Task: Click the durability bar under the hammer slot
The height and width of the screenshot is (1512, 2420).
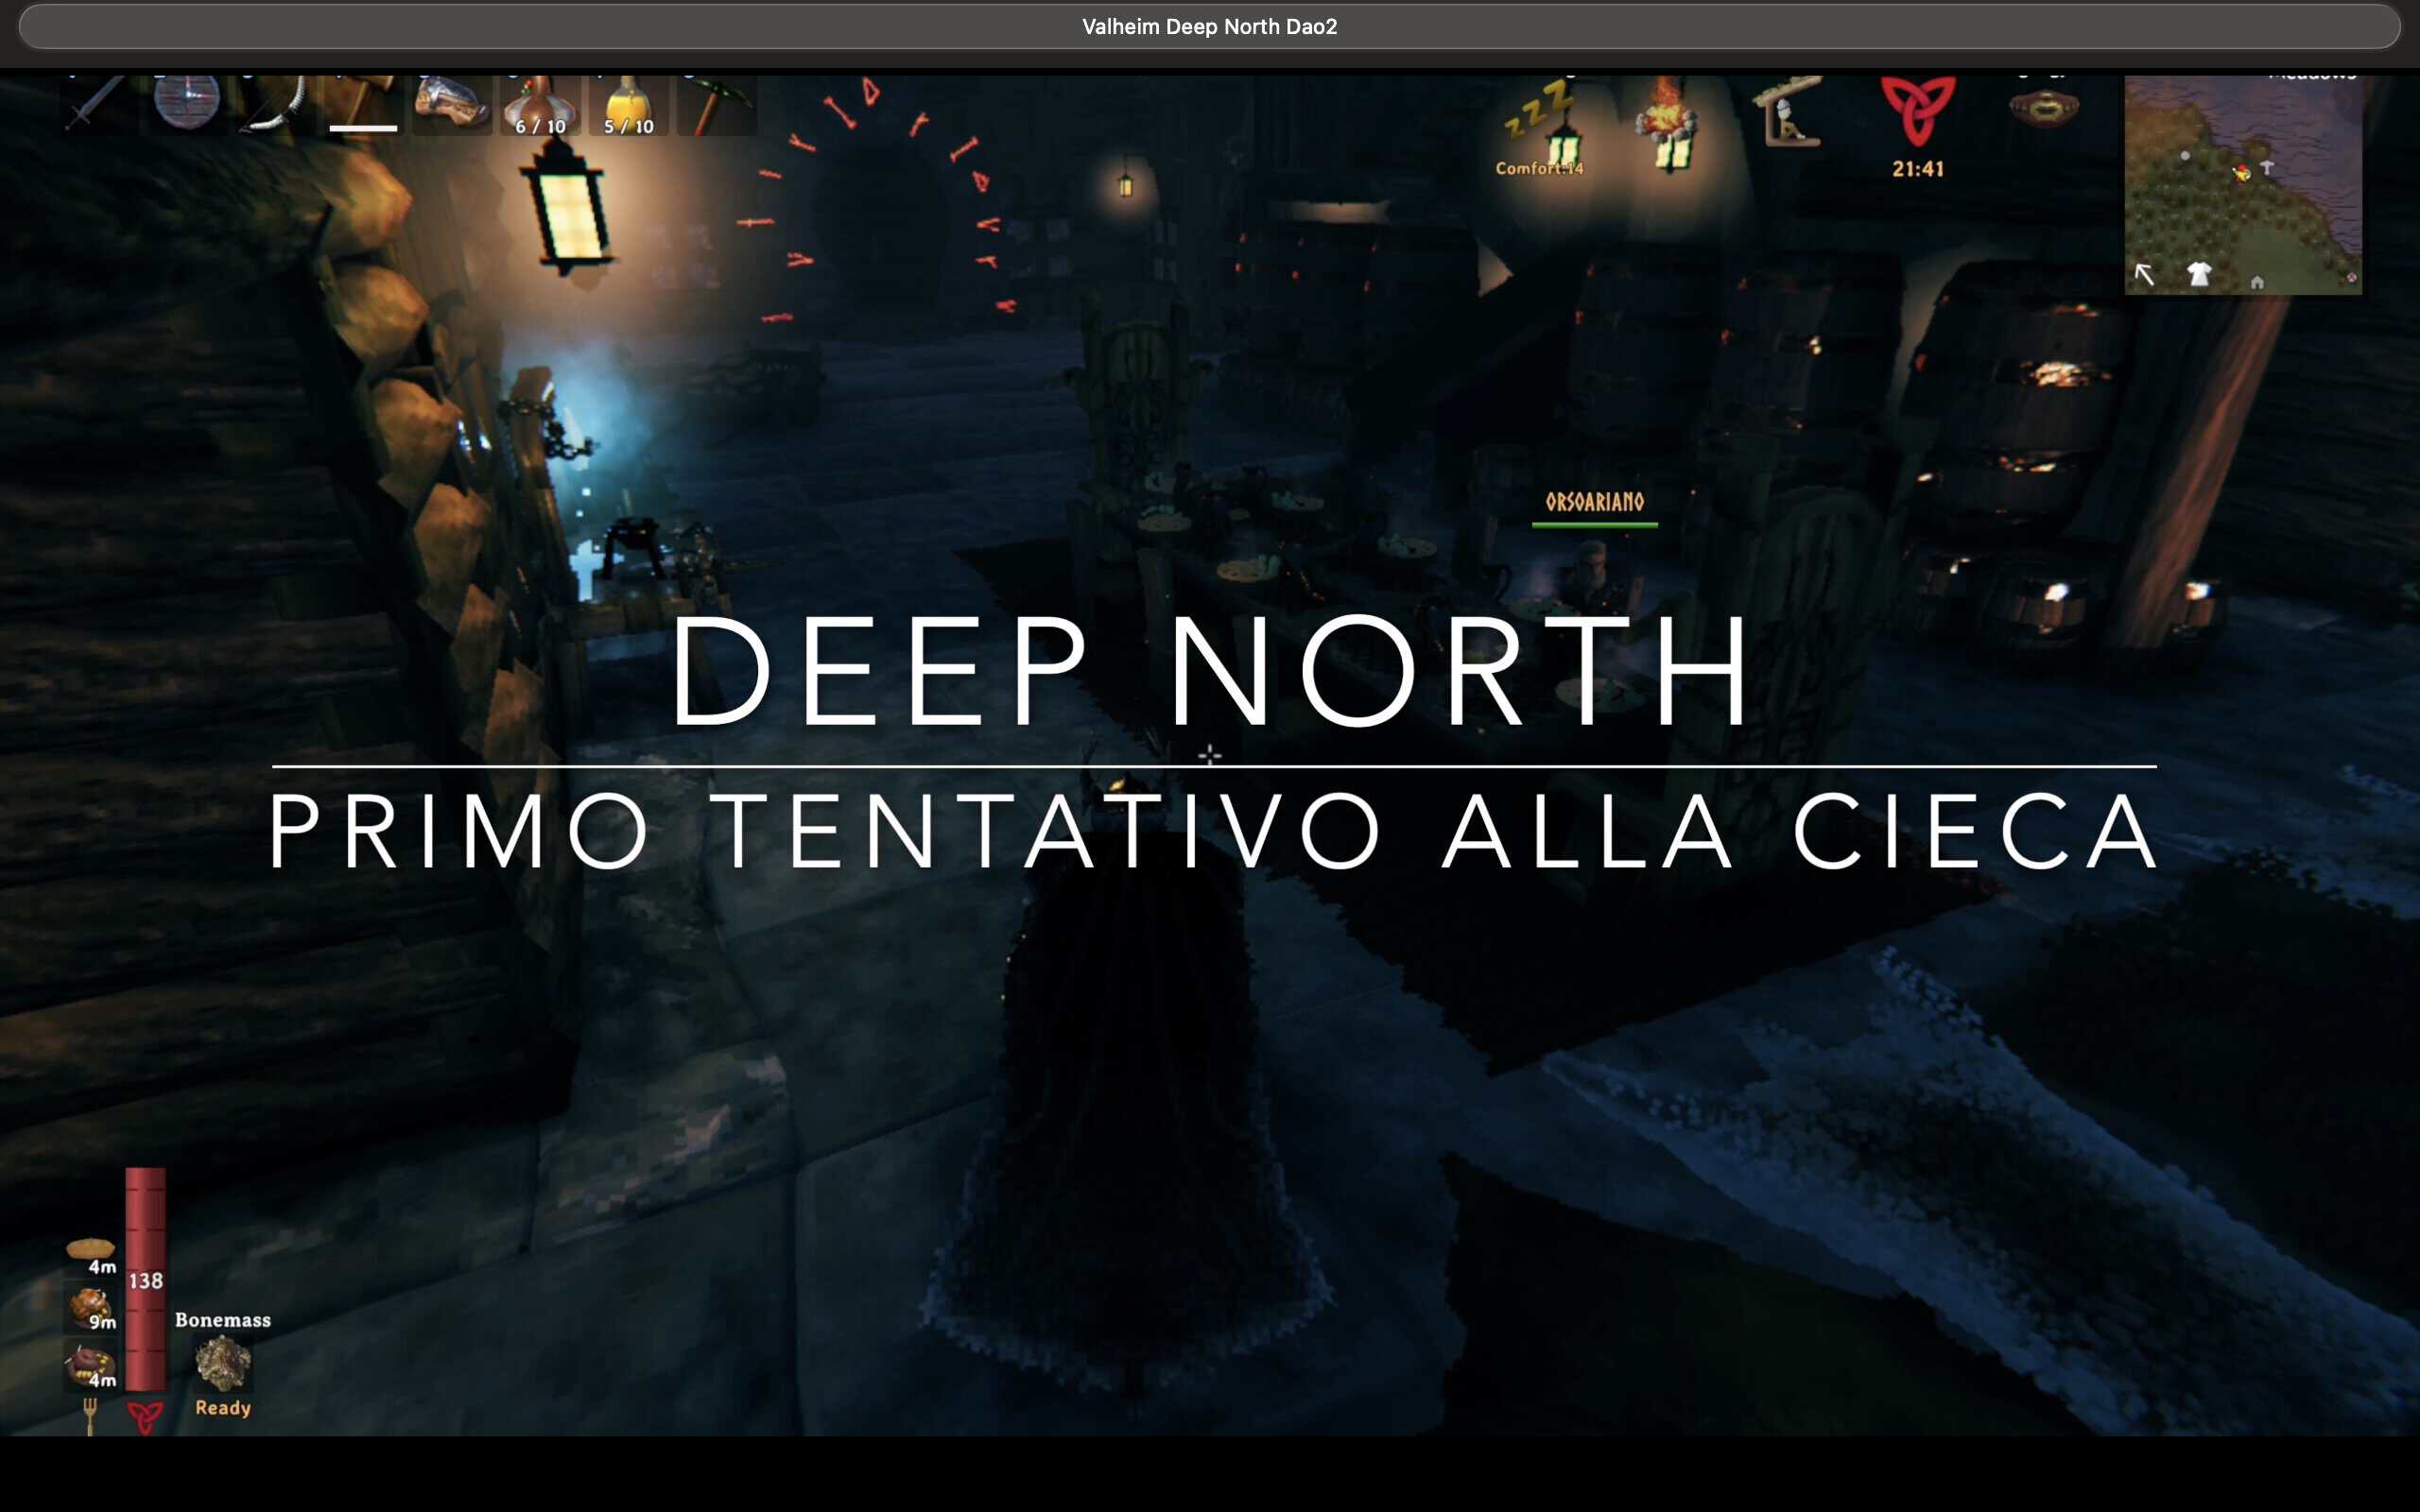Action: pos(364,128)
